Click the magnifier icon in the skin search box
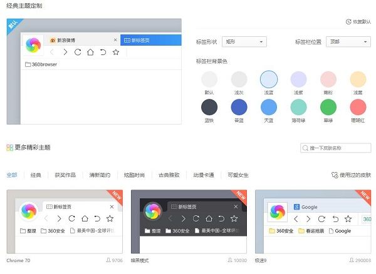 (x=305, y=148)
